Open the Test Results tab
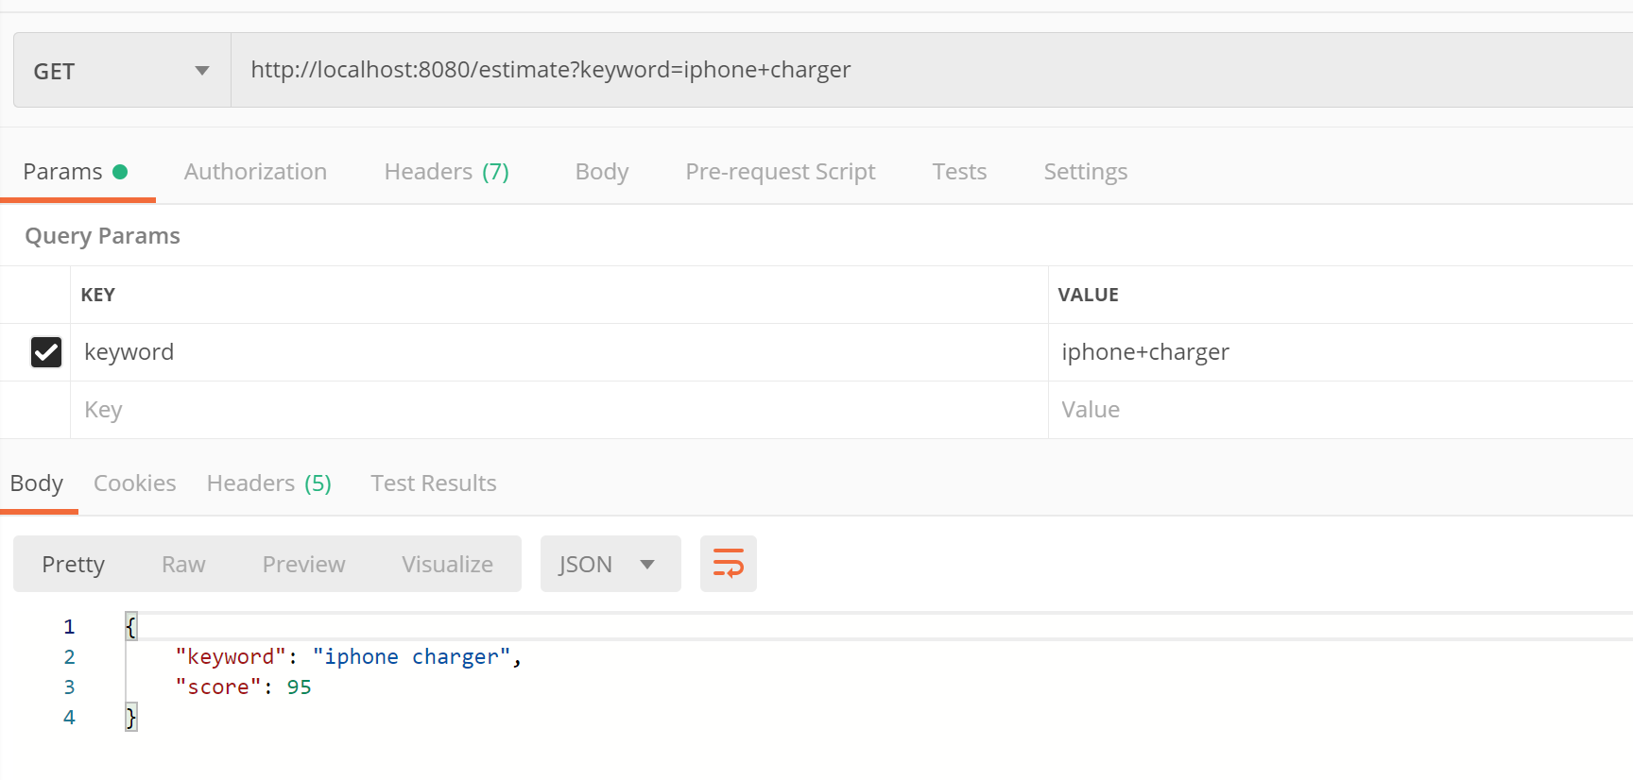 pos(434,483)
